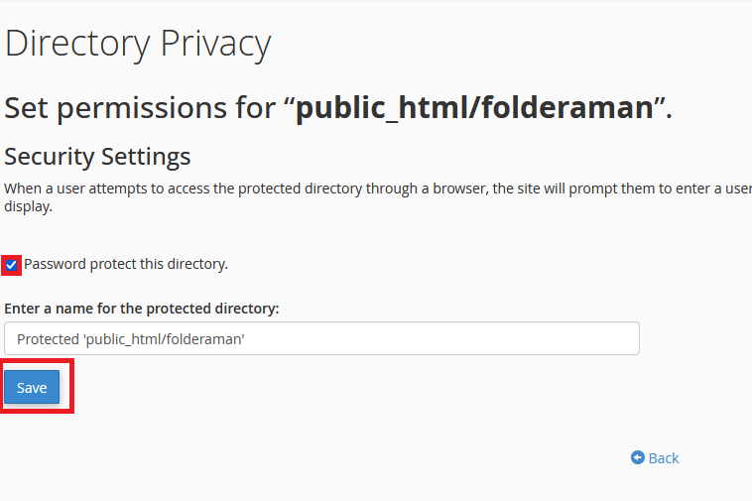Click the Security Settings subheading
Viewport: 752px width, 501px height.
coord(97,157)
